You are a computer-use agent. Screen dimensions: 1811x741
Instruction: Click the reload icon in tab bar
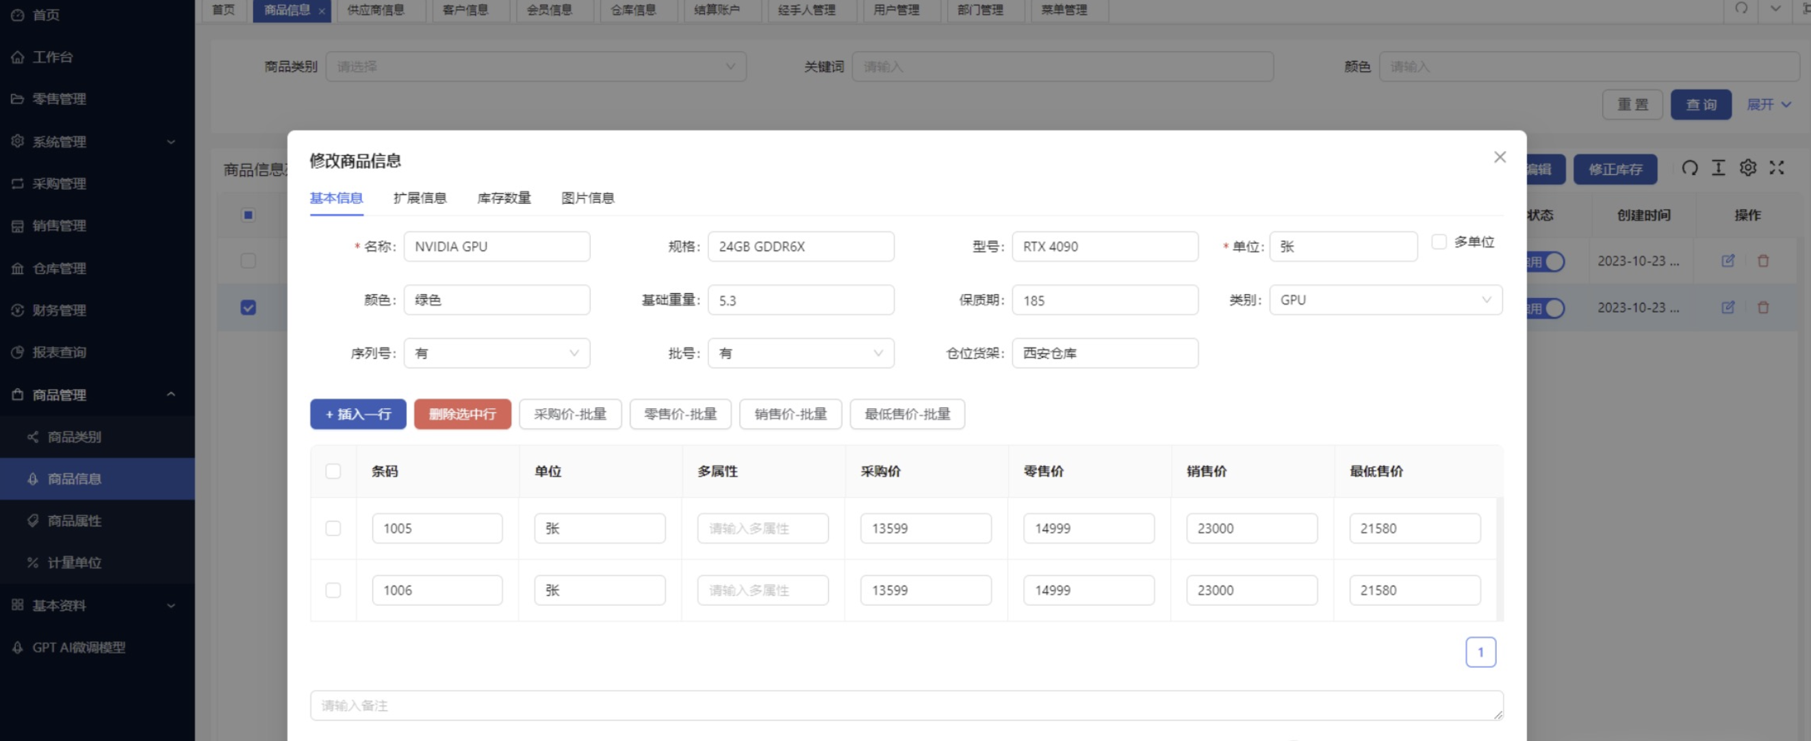click(1741, 8)
